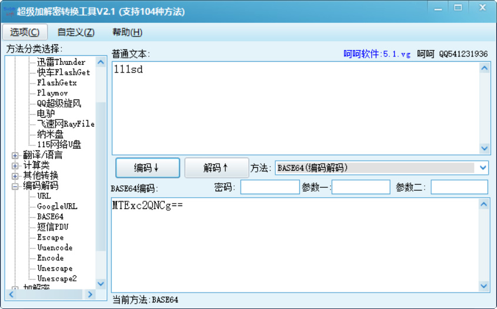The image size is (497, 309).
Task: Click the method tree vertical scrollbar thumb
Action: coord(101,177)
